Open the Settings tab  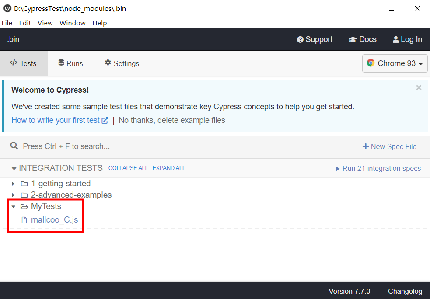(122, 63)
